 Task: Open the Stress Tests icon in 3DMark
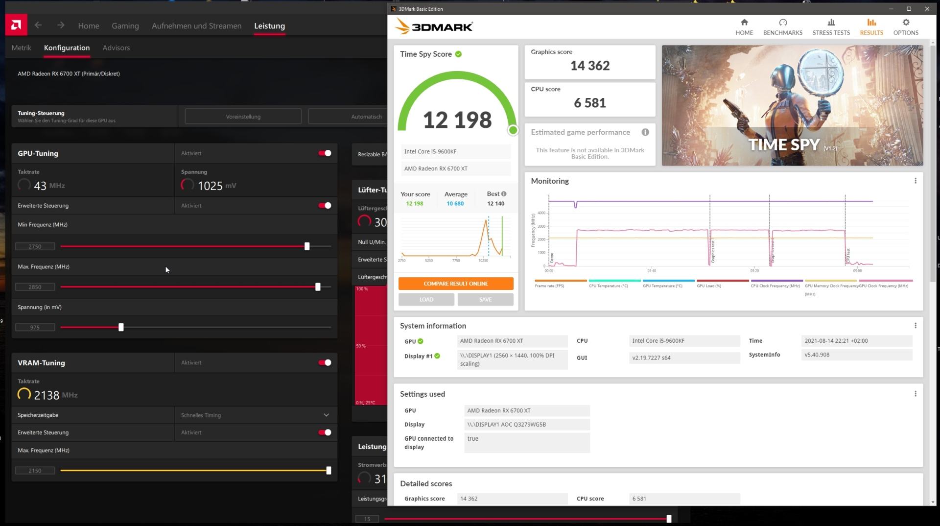tap(831, 23)
